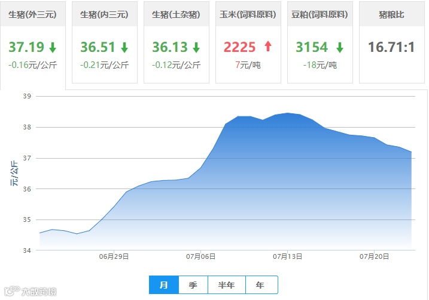The height and width of the screenshot is (300, 429).
Task: Click the 35 y-axis label
Action: (27, 219)
